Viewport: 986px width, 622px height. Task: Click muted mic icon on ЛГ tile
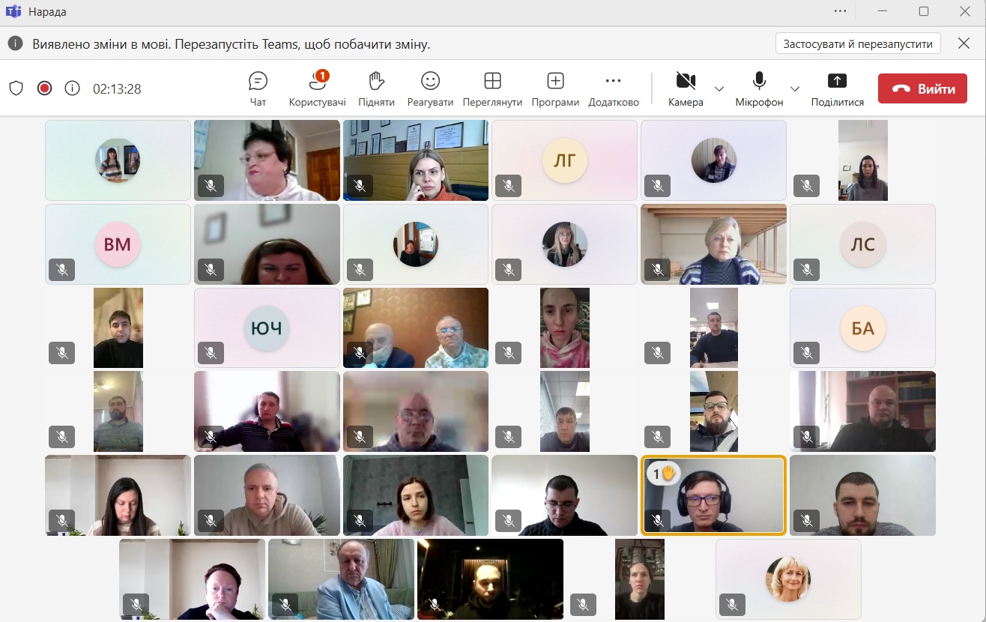(509, 185)
